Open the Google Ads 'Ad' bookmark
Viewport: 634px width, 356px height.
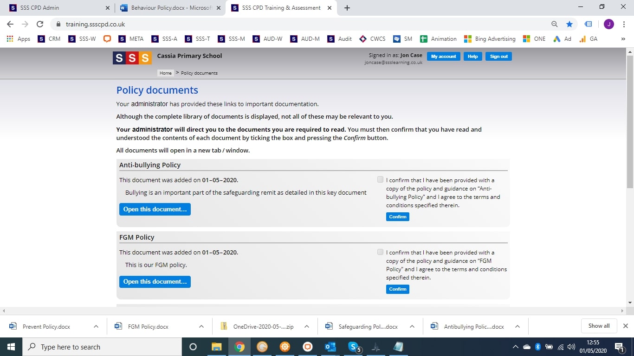coord(563,39)
